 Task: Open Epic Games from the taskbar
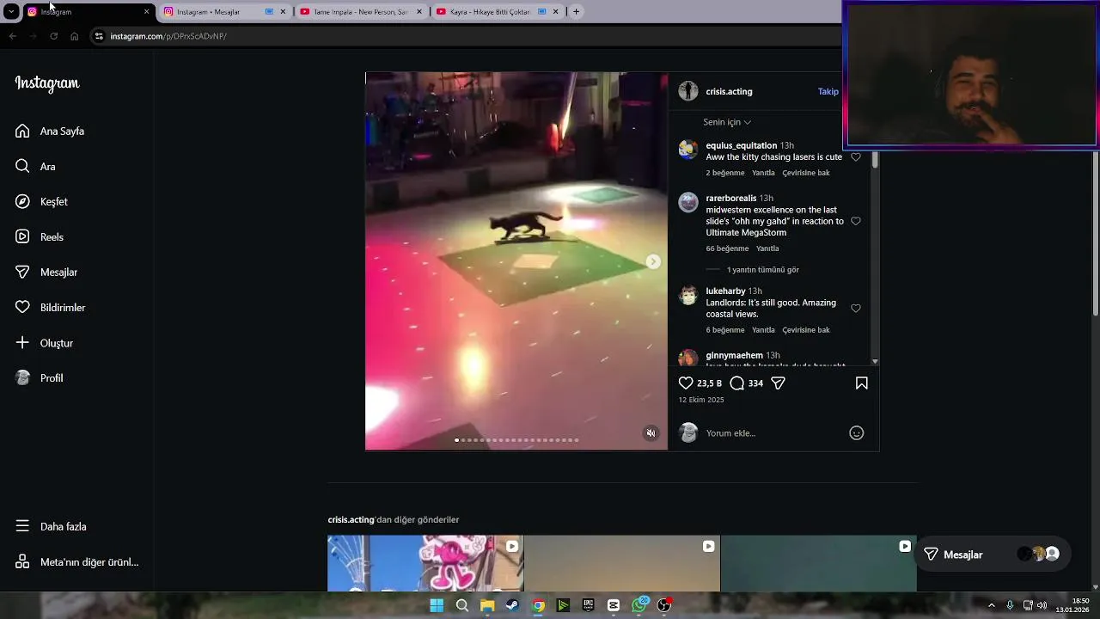click(588, 605)
